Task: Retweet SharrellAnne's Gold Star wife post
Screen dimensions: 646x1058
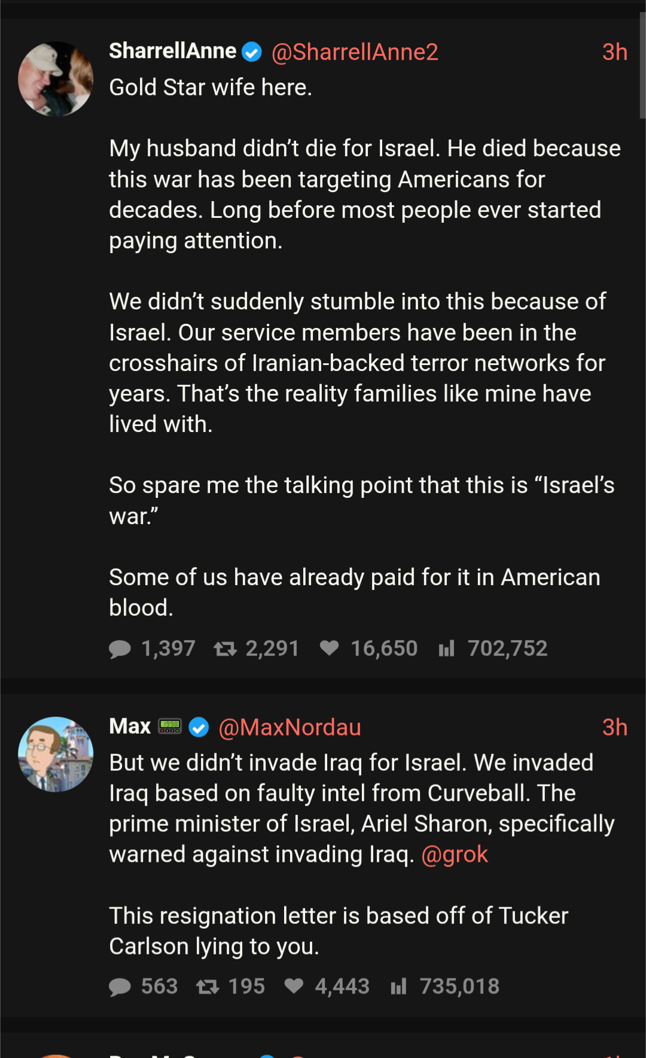Action: (226, 649)
